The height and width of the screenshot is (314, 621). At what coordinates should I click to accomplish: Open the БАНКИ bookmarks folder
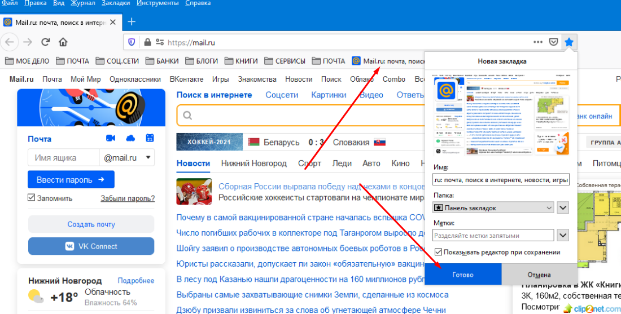click(x=162, y=61)
